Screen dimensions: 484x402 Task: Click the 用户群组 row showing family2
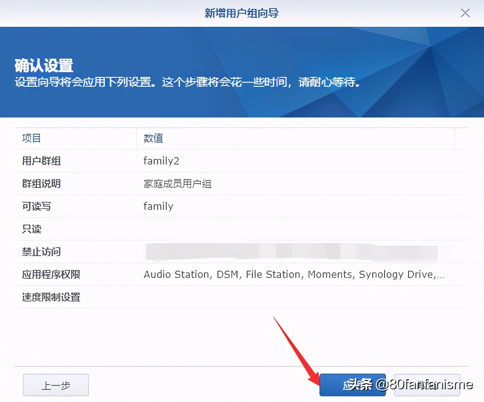click(41, 161)
